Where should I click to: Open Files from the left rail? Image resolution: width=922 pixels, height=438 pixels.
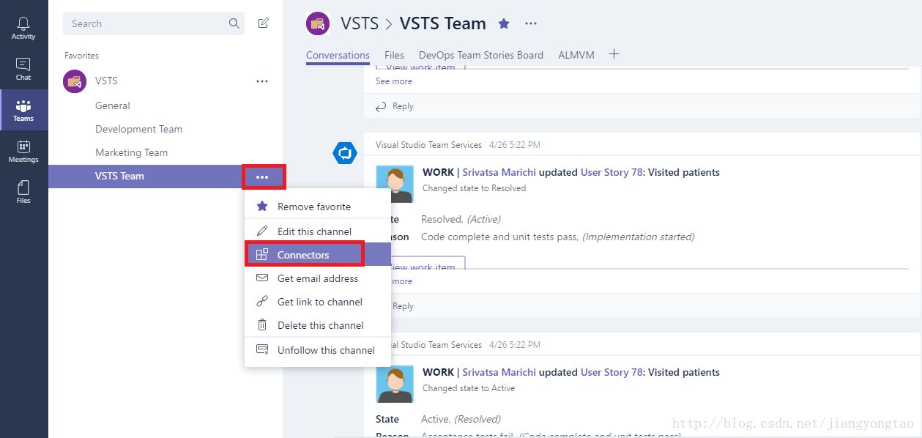click(23, 192)
